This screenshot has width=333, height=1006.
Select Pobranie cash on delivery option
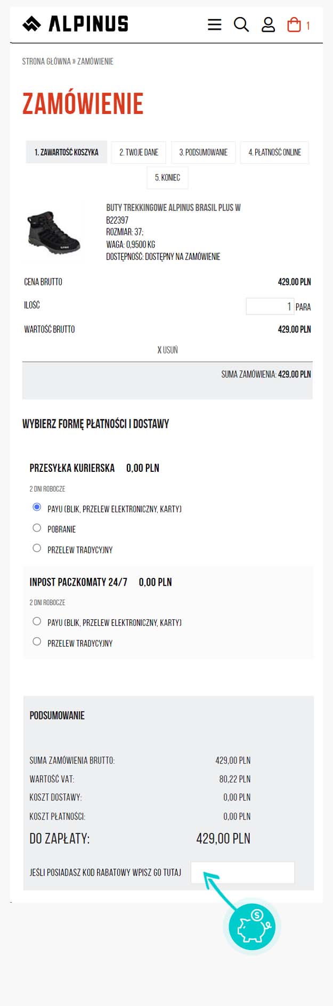point(37,528)
